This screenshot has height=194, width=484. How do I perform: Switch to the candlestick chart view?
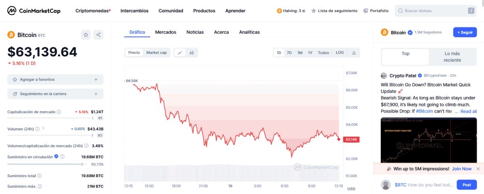tap(192, 53)
